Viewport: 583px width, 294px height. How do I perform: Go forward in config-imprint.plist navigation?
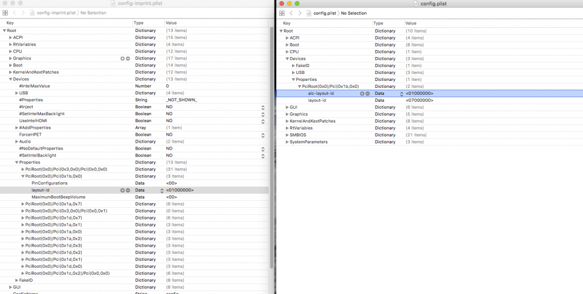coord(23,13)
